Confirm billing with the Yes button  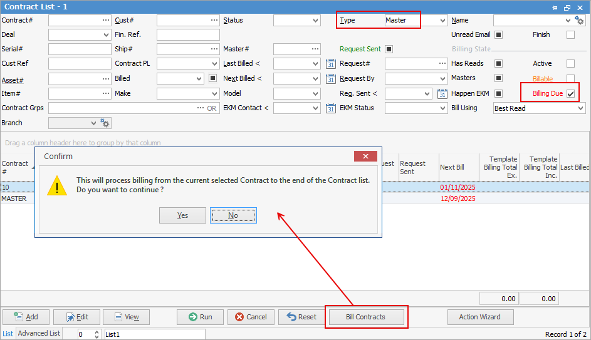pos(182,215)
